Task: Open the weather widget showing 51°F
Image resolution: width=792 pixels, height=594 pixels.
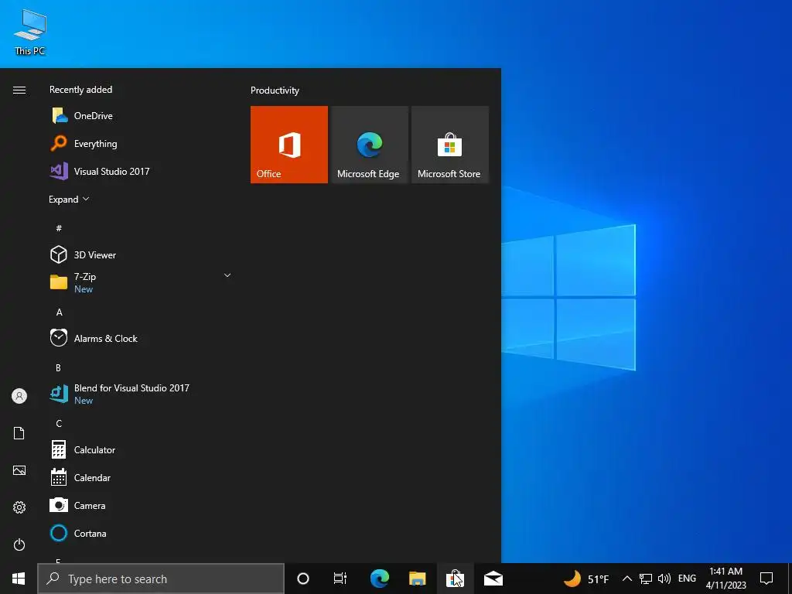Action: [x=586, y=579]
